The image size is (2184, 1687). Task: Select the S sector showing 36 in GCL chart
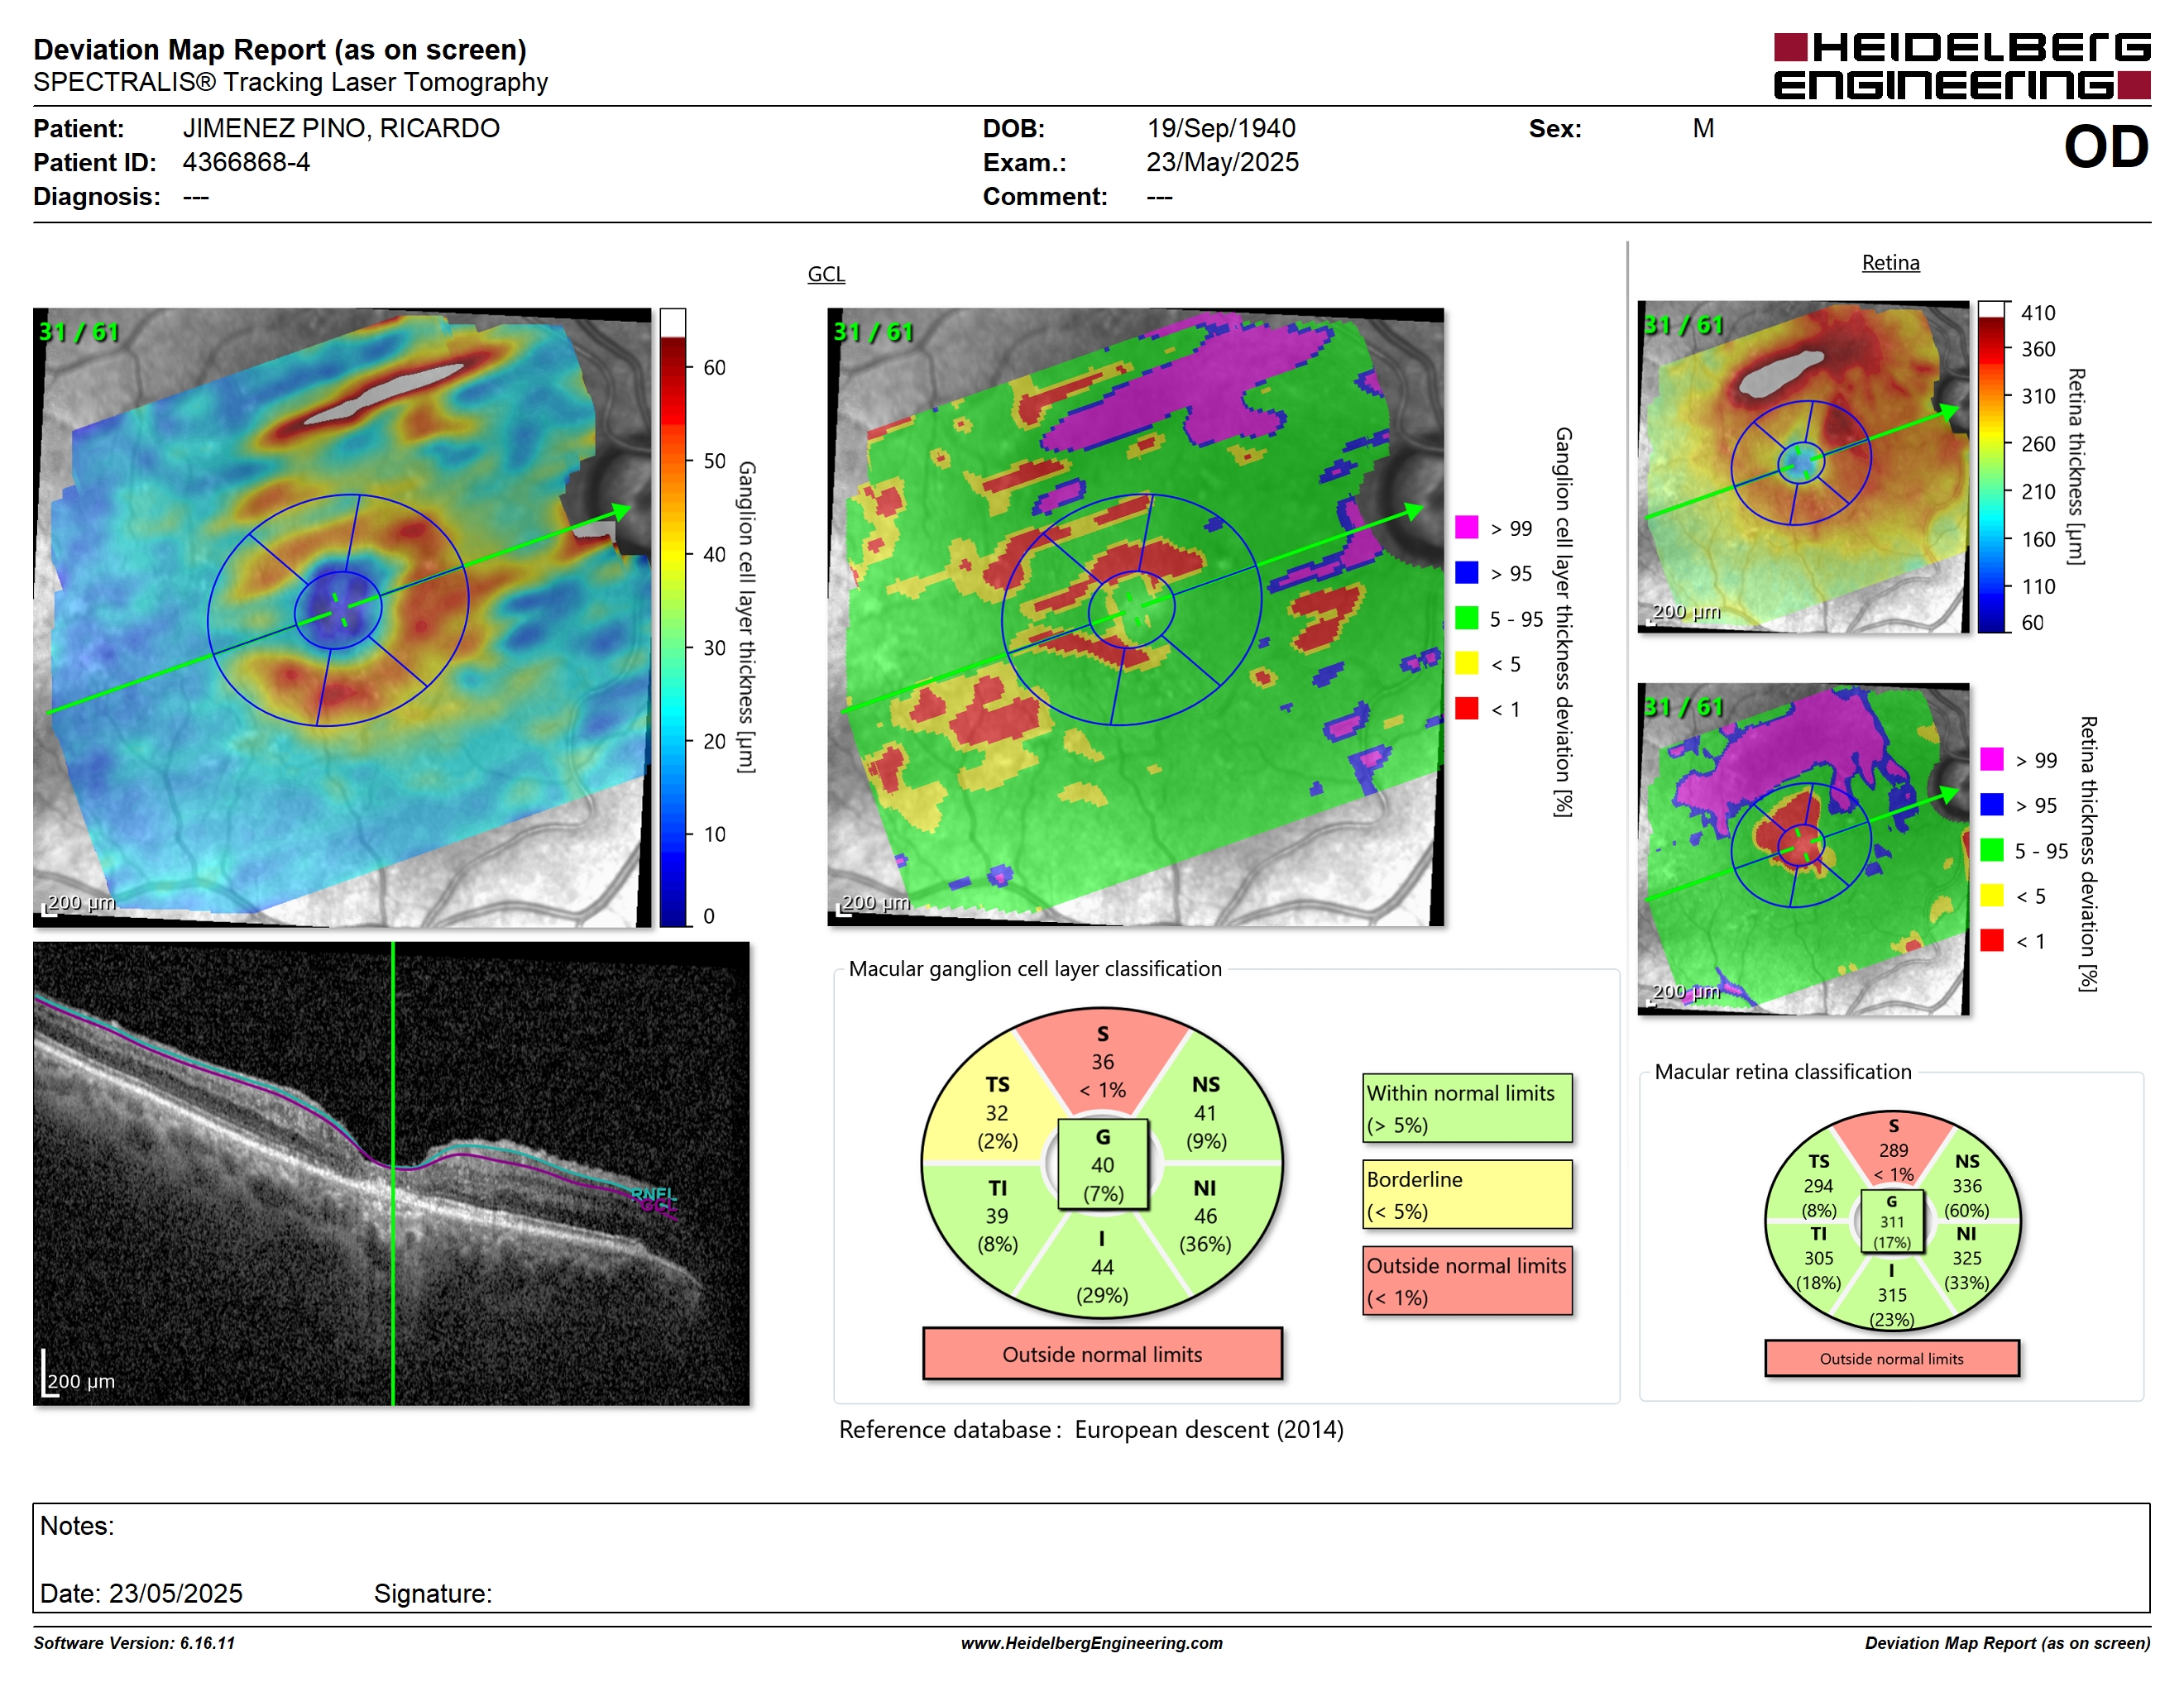click(1102, 1060)
